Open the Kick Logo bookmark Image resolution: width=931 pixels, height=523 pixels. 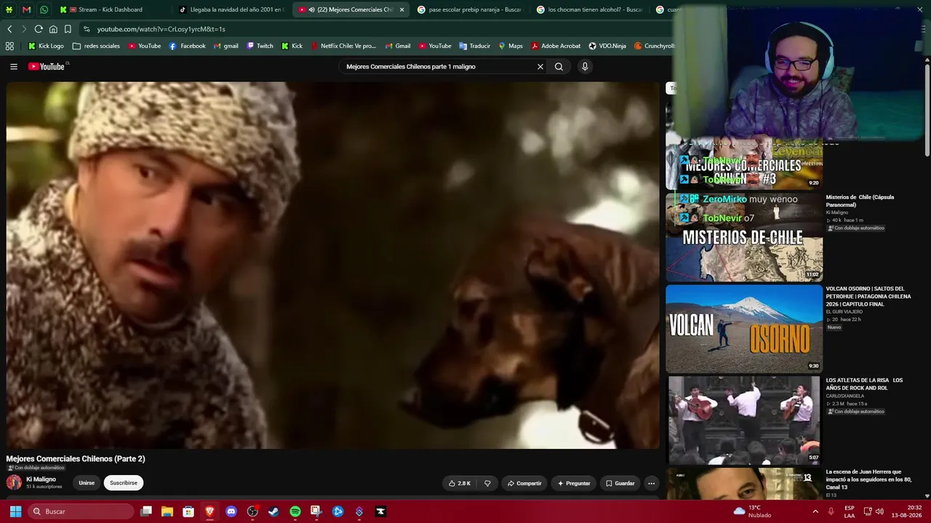(x=46, y=46)
